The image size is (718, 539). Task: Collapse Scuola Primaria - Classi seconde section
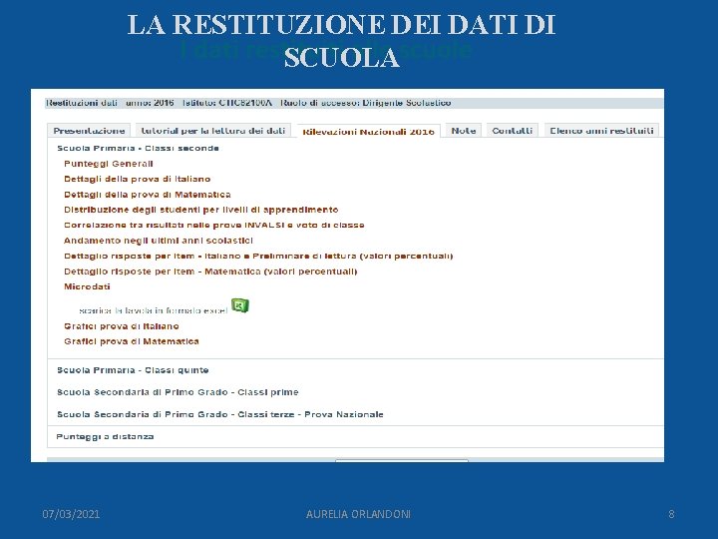(138, 148)
